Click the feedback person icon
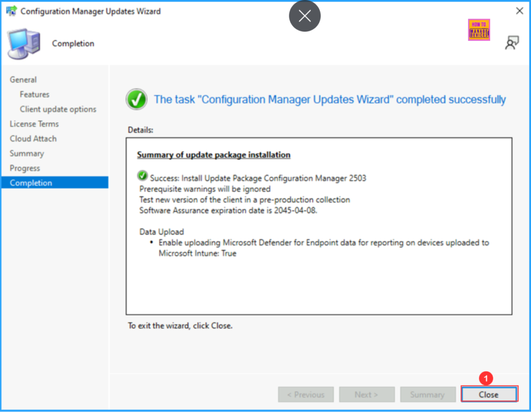Viewport: 531px width, 412px height. [512, 44]
